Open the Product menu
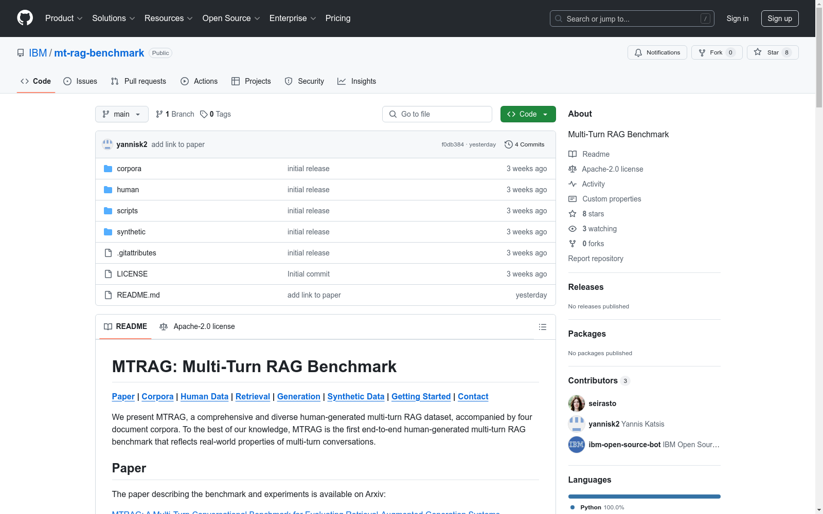The height and width of the screenshot is (514, 823). [x=64, y=18]
